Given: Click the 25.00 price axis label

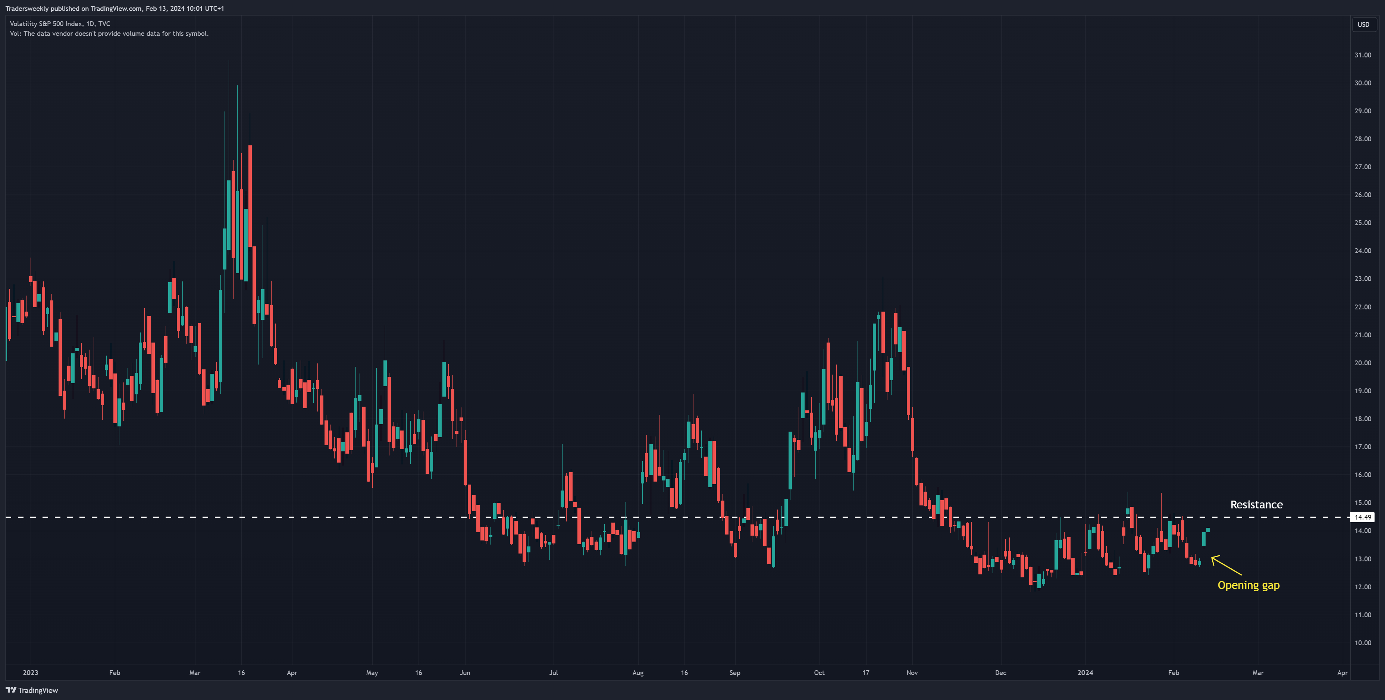Looking at the screenshot, I should [1362, 223].
